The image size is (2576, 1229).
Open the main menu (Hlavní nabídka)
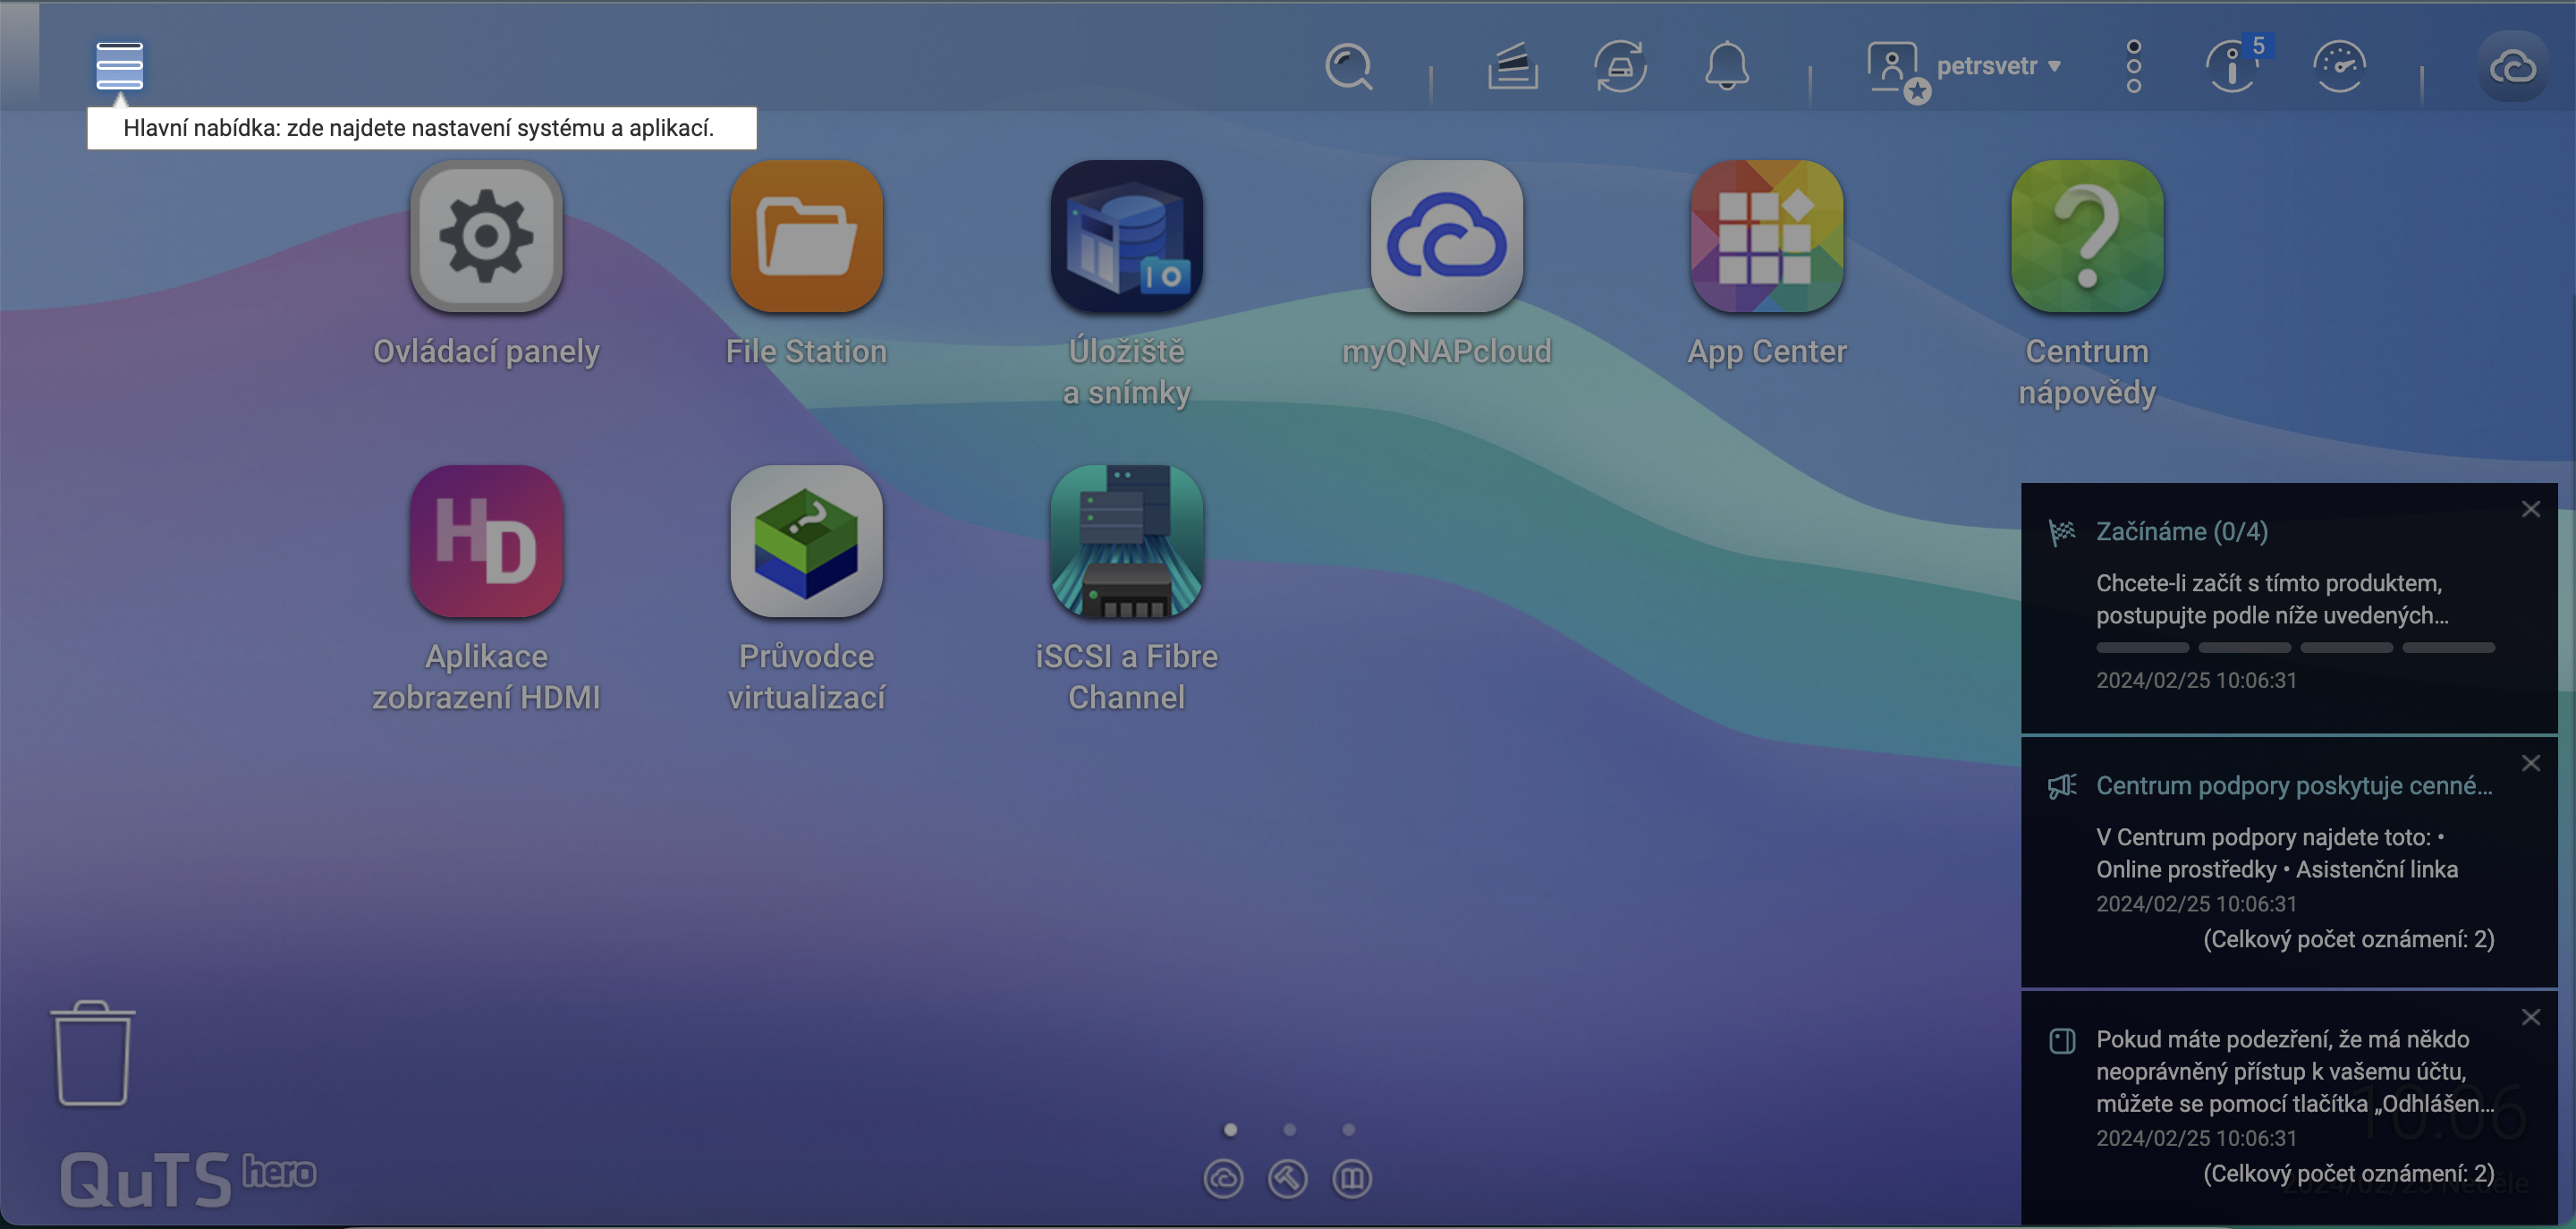[x=119, y=66]
